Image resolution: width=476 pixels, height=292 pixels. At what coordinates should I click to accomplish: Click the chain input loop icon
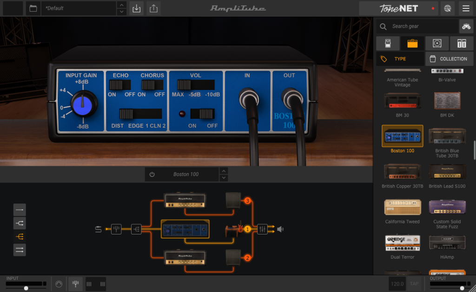click(98, 229)
